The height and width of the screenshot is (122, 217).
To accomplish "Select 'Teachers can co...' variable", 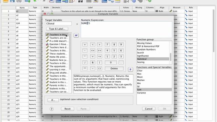I will click(x=57, y=92).
